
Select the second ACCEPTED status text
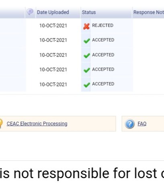point(103,55)
